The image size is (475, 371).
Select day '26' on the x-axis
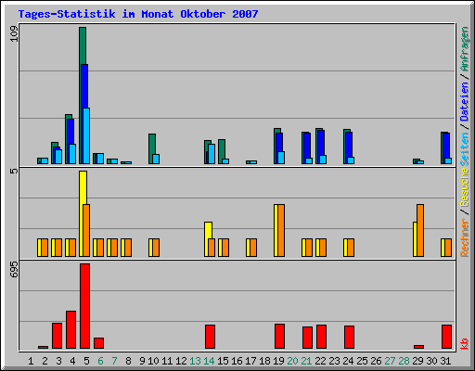tap(376, 361)
